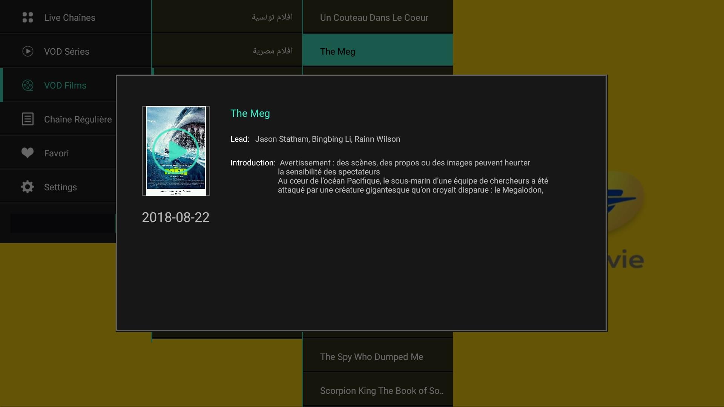Screen dimensions: 724x407
Task: Select the افلام مصرية category
Action: [x=227, y=50]
